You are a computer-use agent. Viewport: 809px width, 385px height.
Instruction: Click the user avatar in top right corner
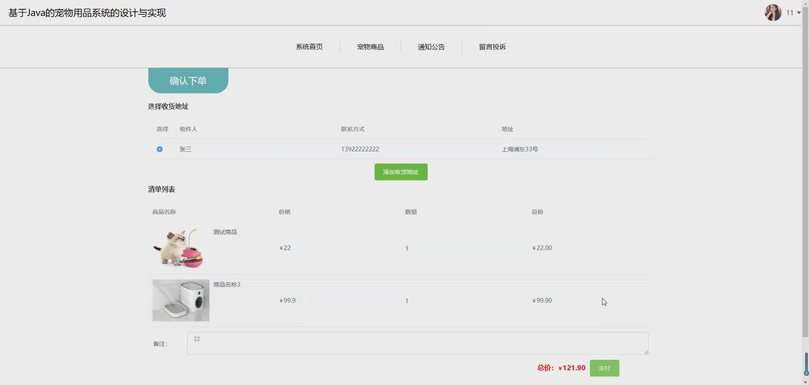click(773, 13)
